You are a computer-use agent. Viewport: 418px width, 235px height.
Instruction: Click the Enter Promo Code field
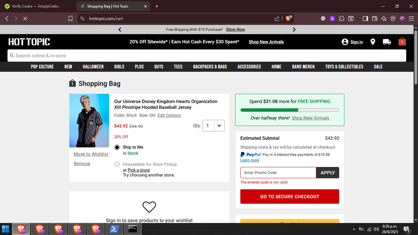pos(278,173)
